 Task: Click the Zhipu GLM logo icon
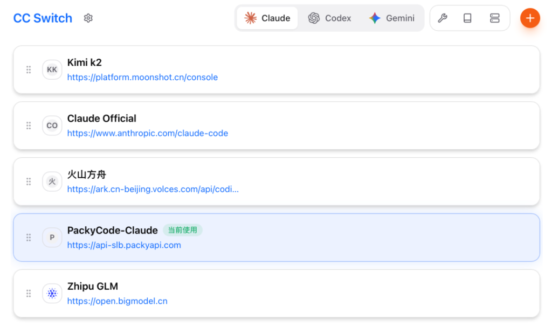(52, 294)
